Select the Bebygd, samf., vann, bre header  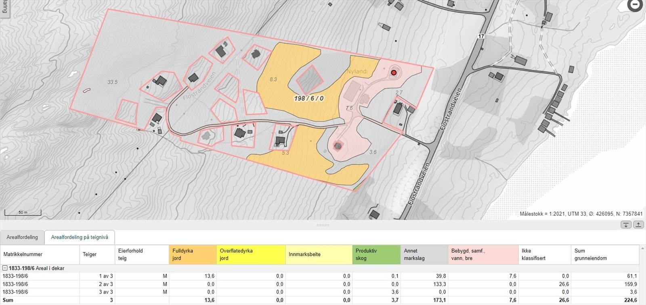pyautogui.click(x=483, y=254)
